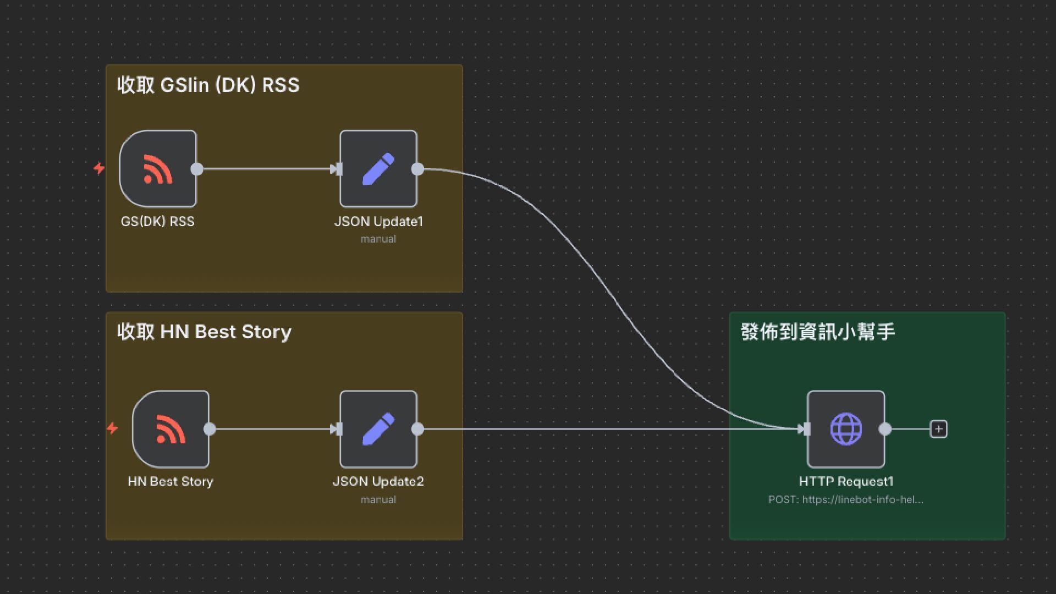Image resolution: width=1056 pixels, height=594 pixels.
Task: Click the HTTP Request1 POST URL subtitle
Action: 846,499
